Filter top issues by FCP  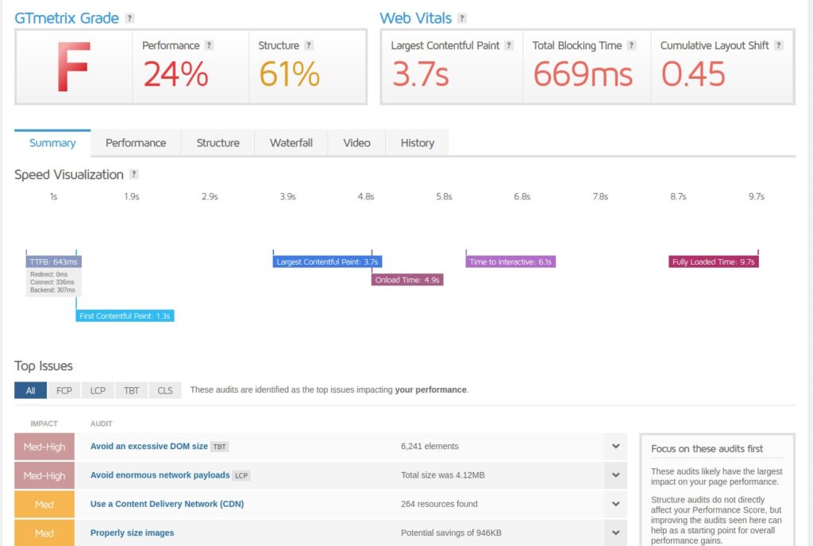[x=64, y=390]
